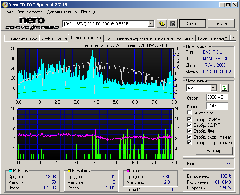Screen dimensions: 240x195
Task: Toggle the Отобр. Jitter checkbox
Action: pos(189,131)
